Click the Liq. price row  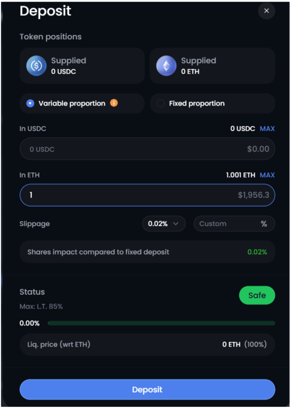click(147, 344)
